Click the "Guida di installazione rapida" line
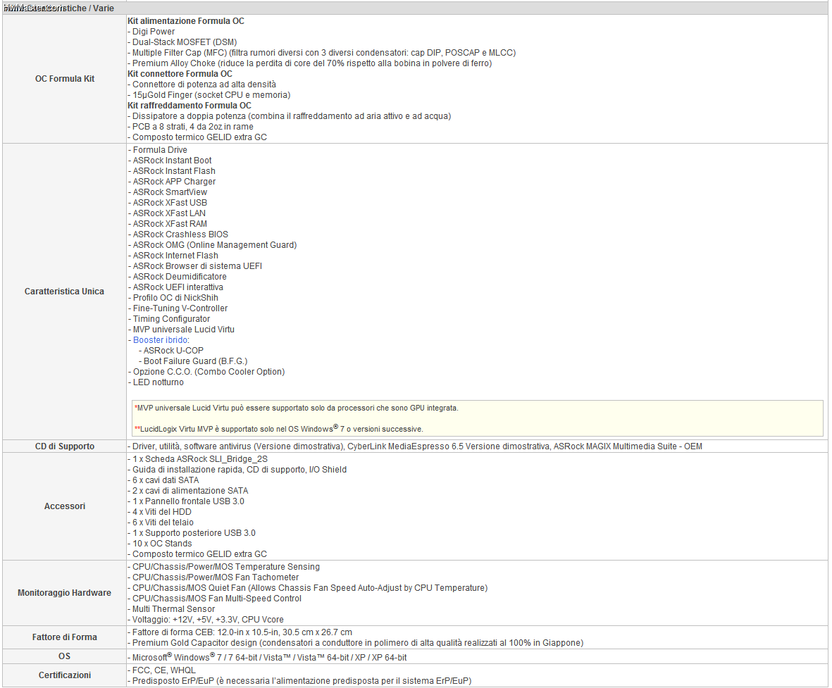 [237, 470]
